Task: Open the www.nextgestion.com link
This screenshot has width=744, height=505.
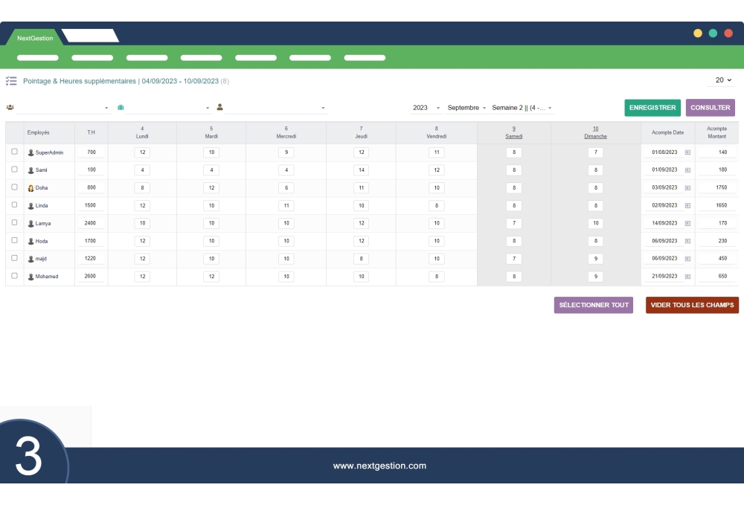Action: click(x=379, y=466)
